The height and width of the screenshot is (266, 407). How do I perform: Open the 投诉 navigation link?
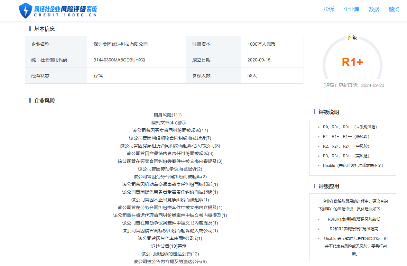[x=329, y=9]
